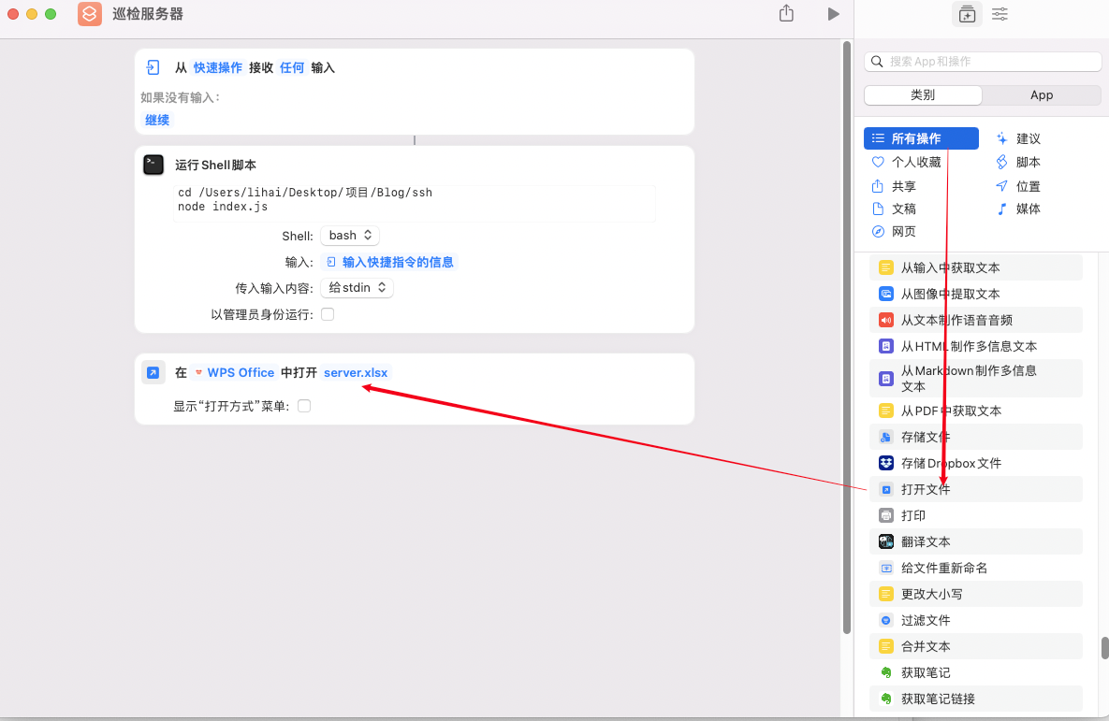Screen dimensions: 1109x721
Task: Toggle 以管理员身份运行 checkbox
Action: tap(328, 314)
